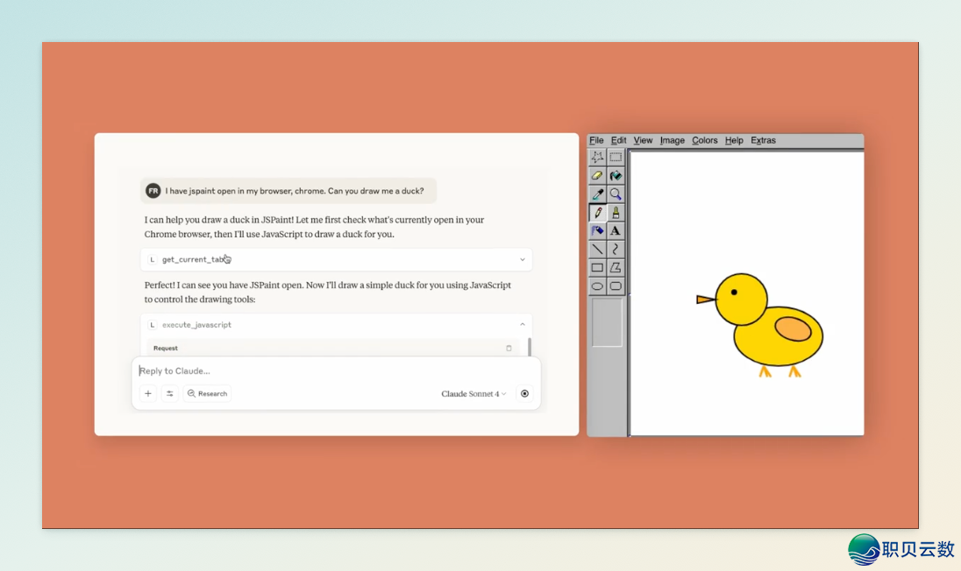Open the search and tools settings sliders icon
Screen dimensions: 961x571
[170, 393]
